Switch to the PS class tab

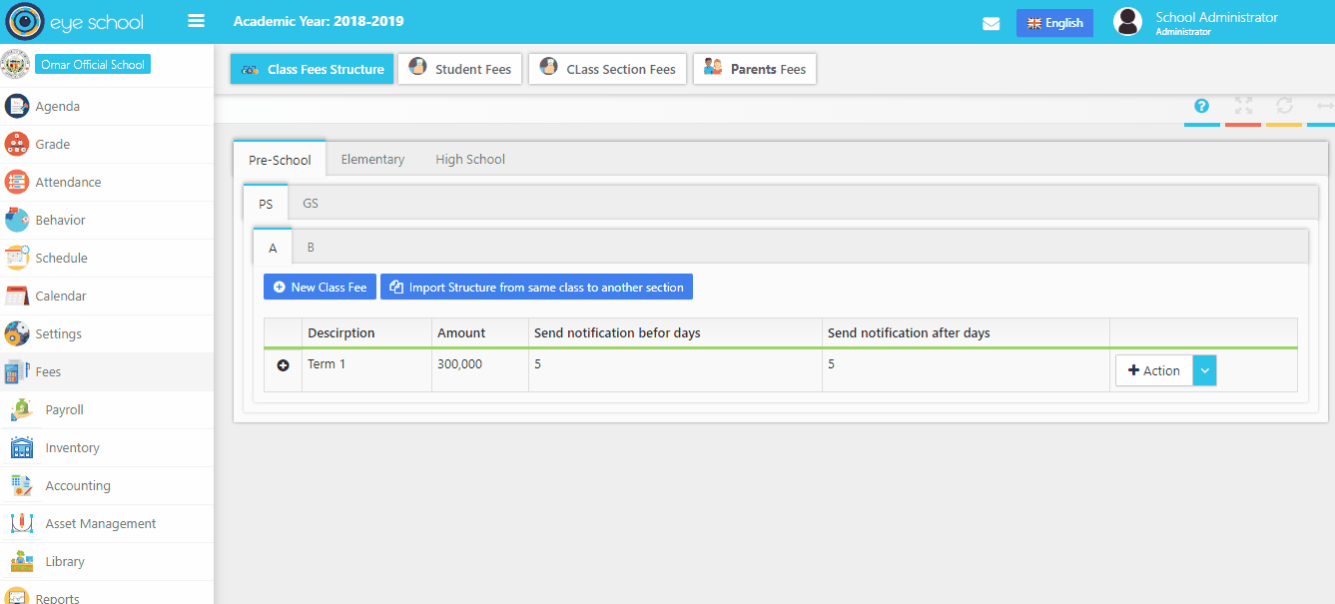[x=266, y=203]
